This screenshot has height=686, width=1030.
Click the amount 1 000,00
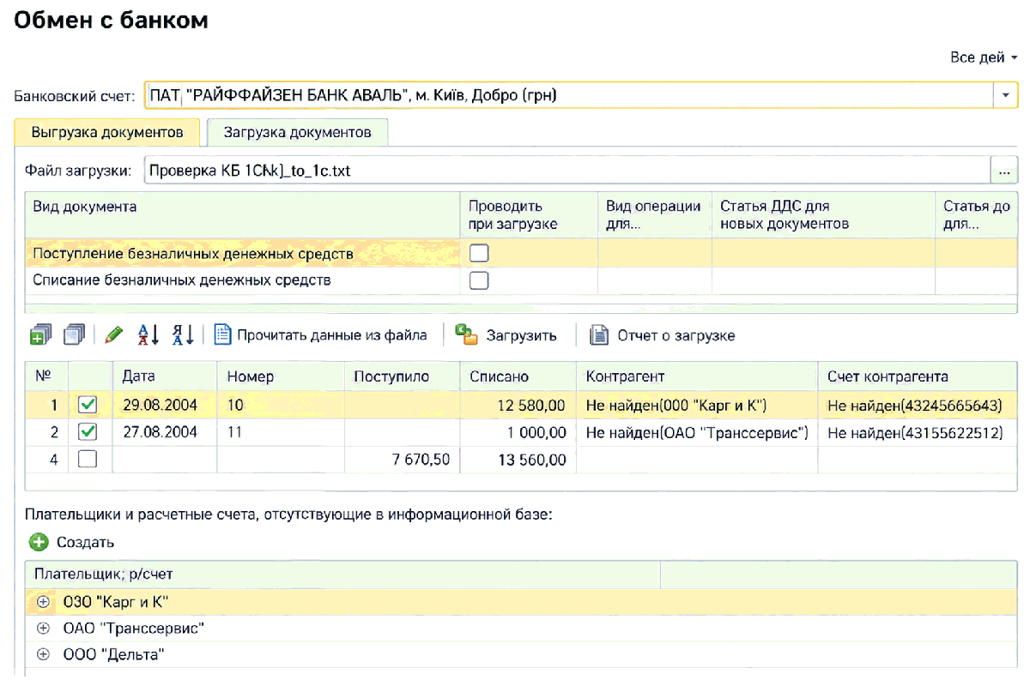click(x=537, y=432)
